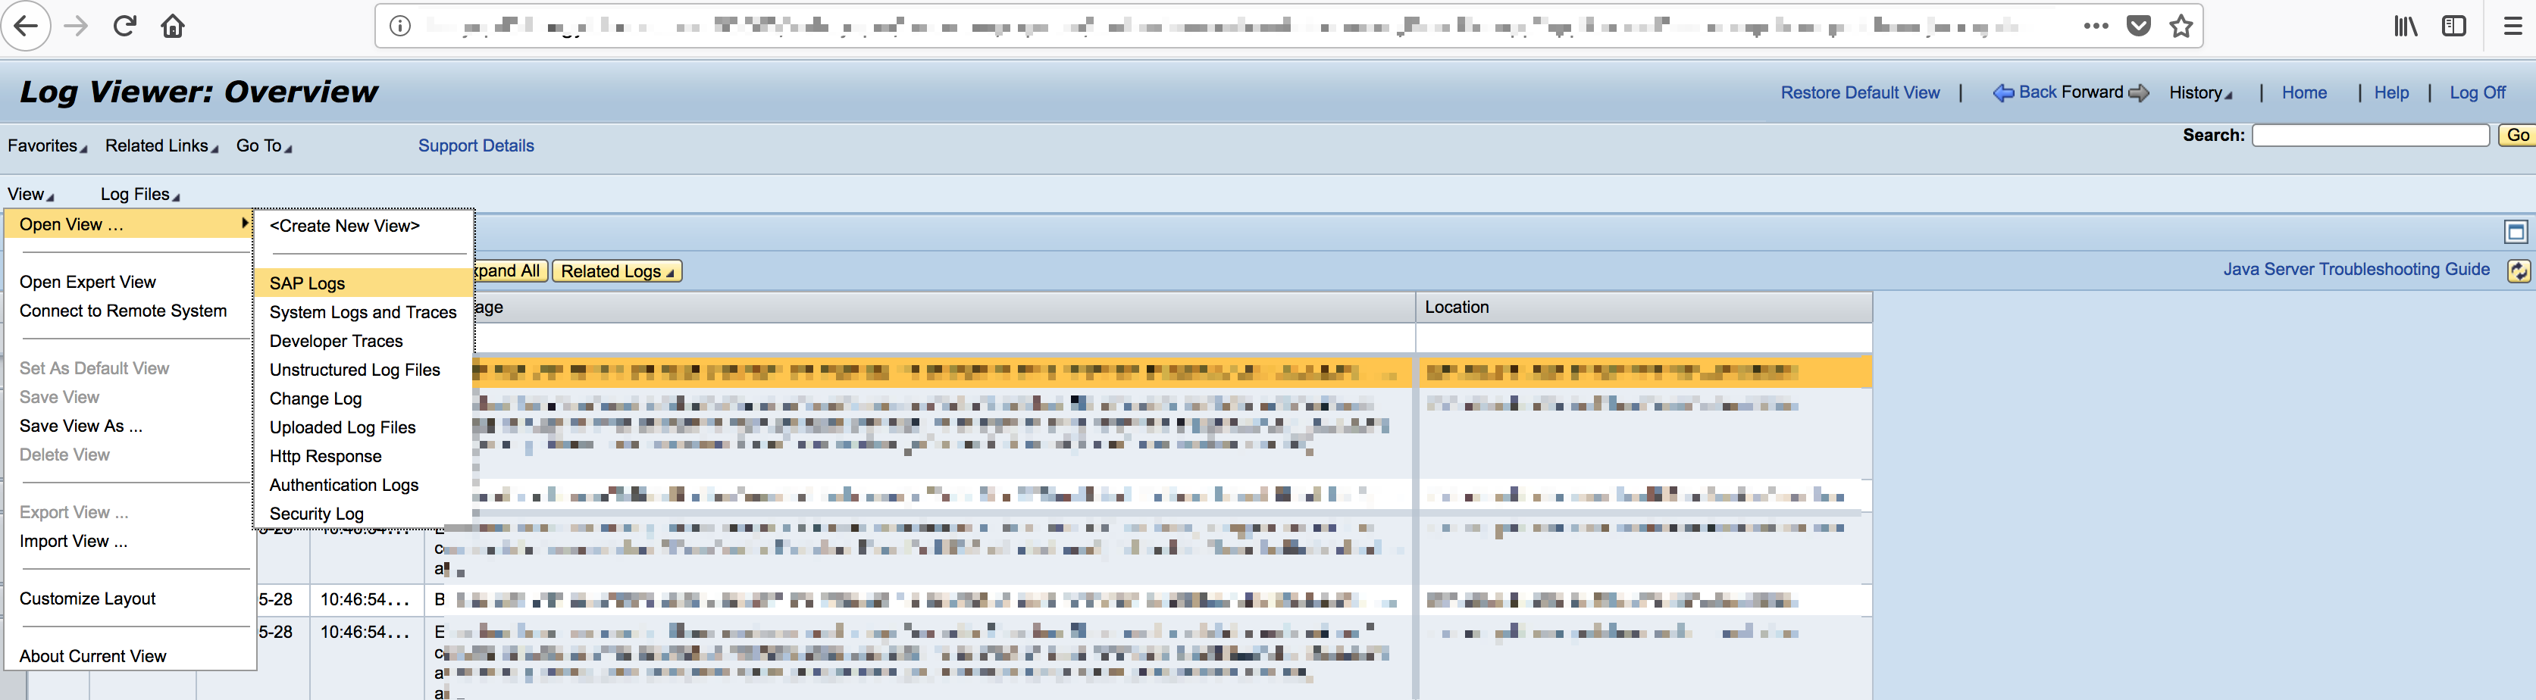
Task: Click the Forward navigation text
Action: point(2092,92)
